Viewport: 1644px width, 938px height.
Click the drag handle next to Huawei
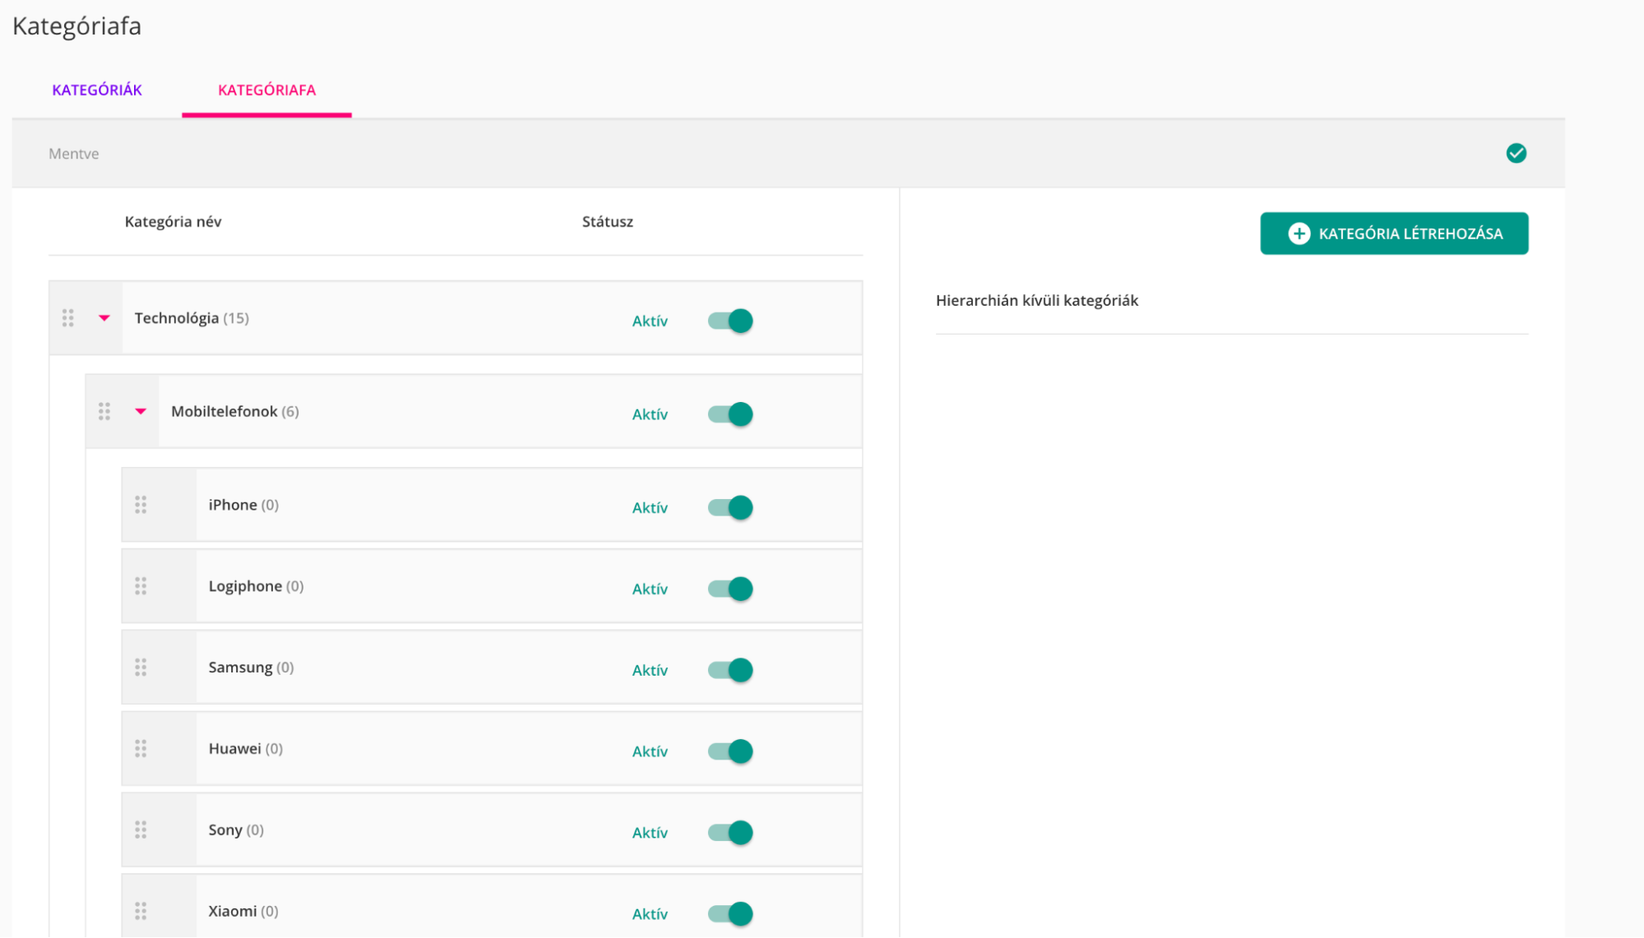click(x=141, y=749)
